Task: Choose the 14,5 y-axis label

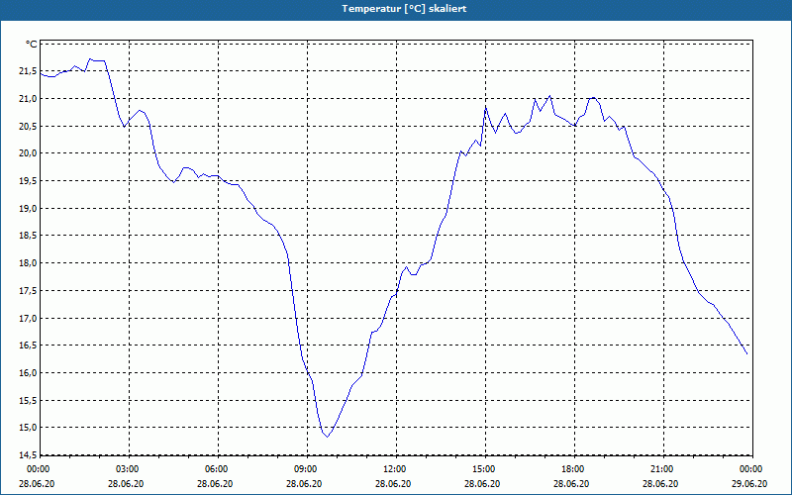Action: (28, 455)
